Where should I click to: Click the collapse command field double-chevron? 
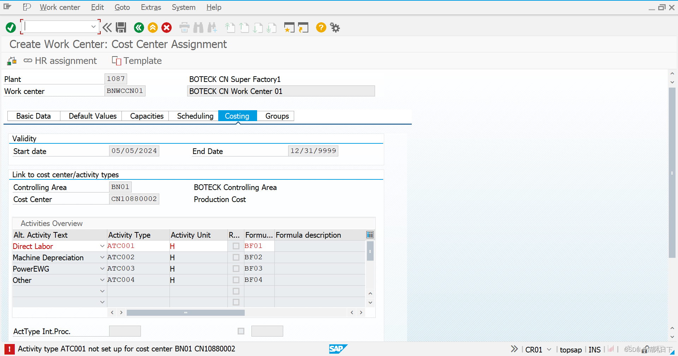[x=107, y=28]
